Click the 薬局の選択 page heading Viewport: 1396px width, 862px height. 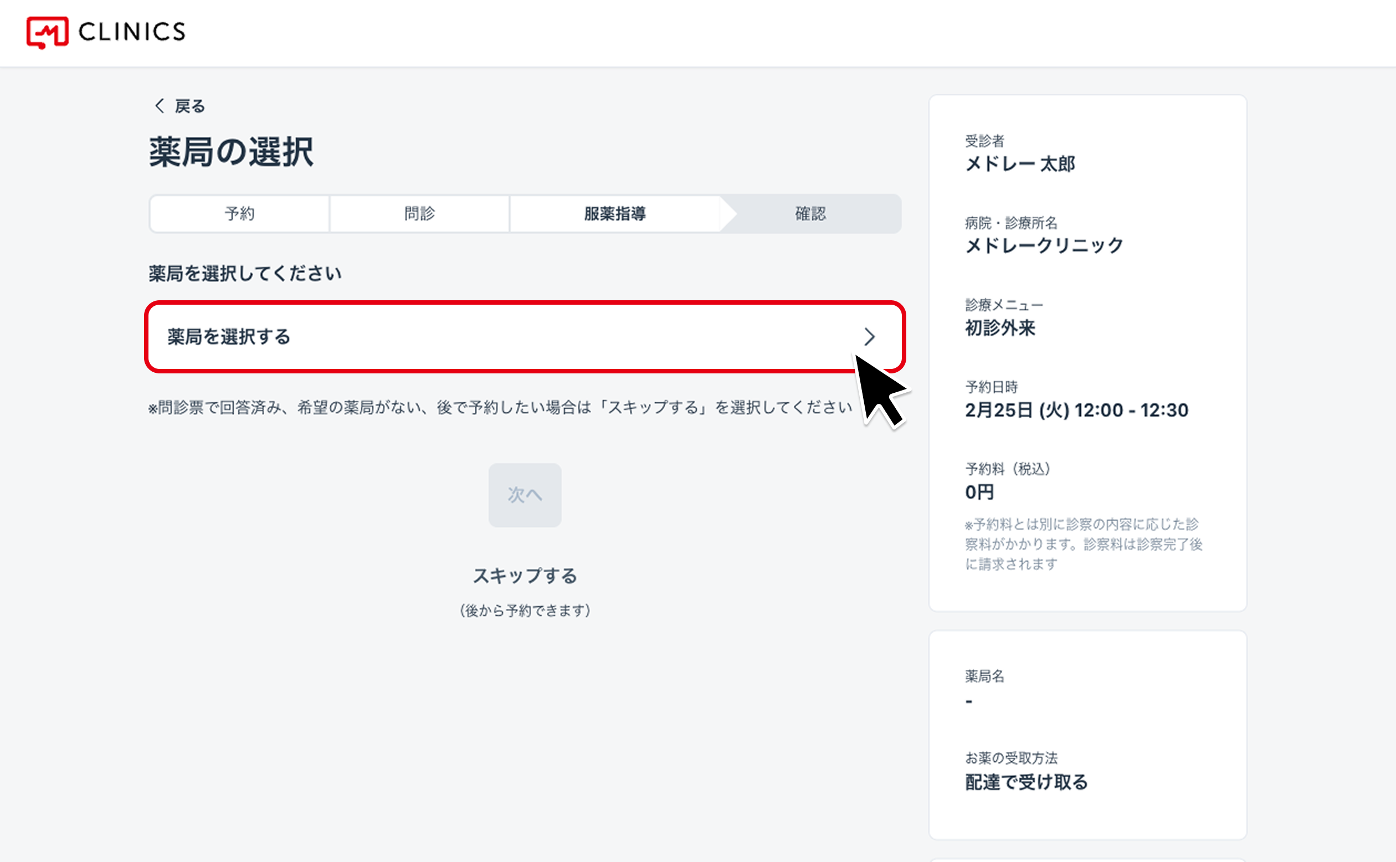pos(231,152)
